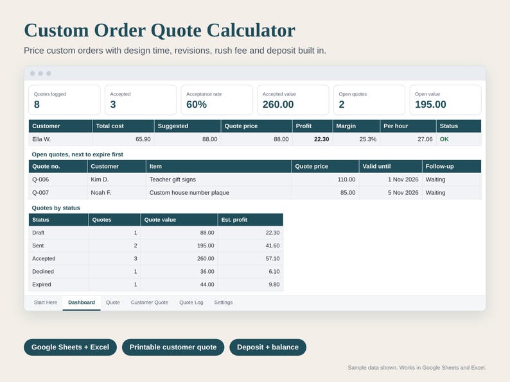
Task: Click the Open quotes card
Action: [x=369, y=100]
